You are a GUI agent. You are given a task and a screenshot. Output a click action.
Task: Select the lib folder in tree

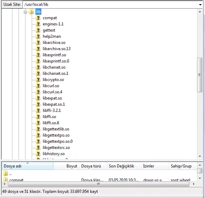pyautogui.click(x=38, y=12)
